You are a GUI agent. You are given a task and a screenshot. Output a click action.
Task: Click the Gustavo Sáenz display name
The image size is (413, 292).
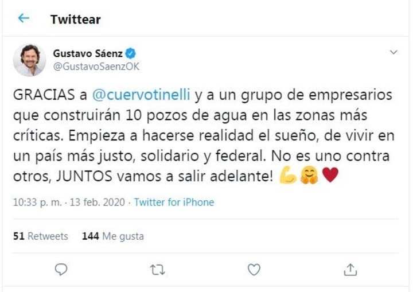[x=88, y=53]
